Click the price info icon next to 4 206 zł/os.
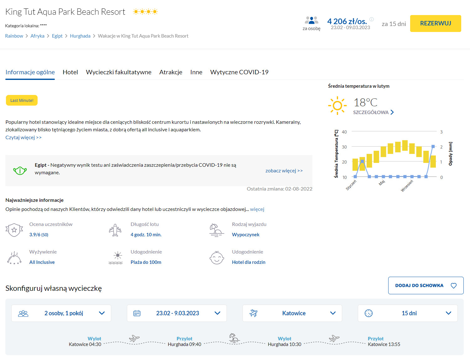This screenshot has height=356, width=470. point(372,19)
